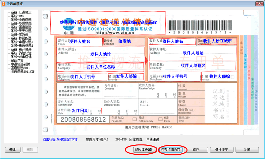Image resolution: width=265 pixels, height=159 pixels.
Task: Select template 申通快递到付
Action: coord(20,64)
